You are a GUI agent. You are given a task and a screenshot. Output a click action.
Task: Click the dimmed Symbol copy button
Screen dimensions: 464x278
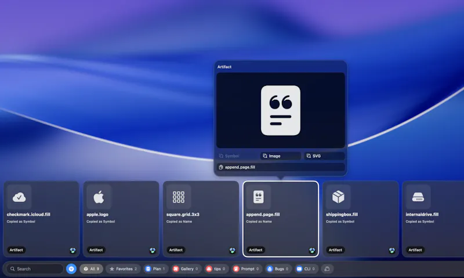pos(237,156)
